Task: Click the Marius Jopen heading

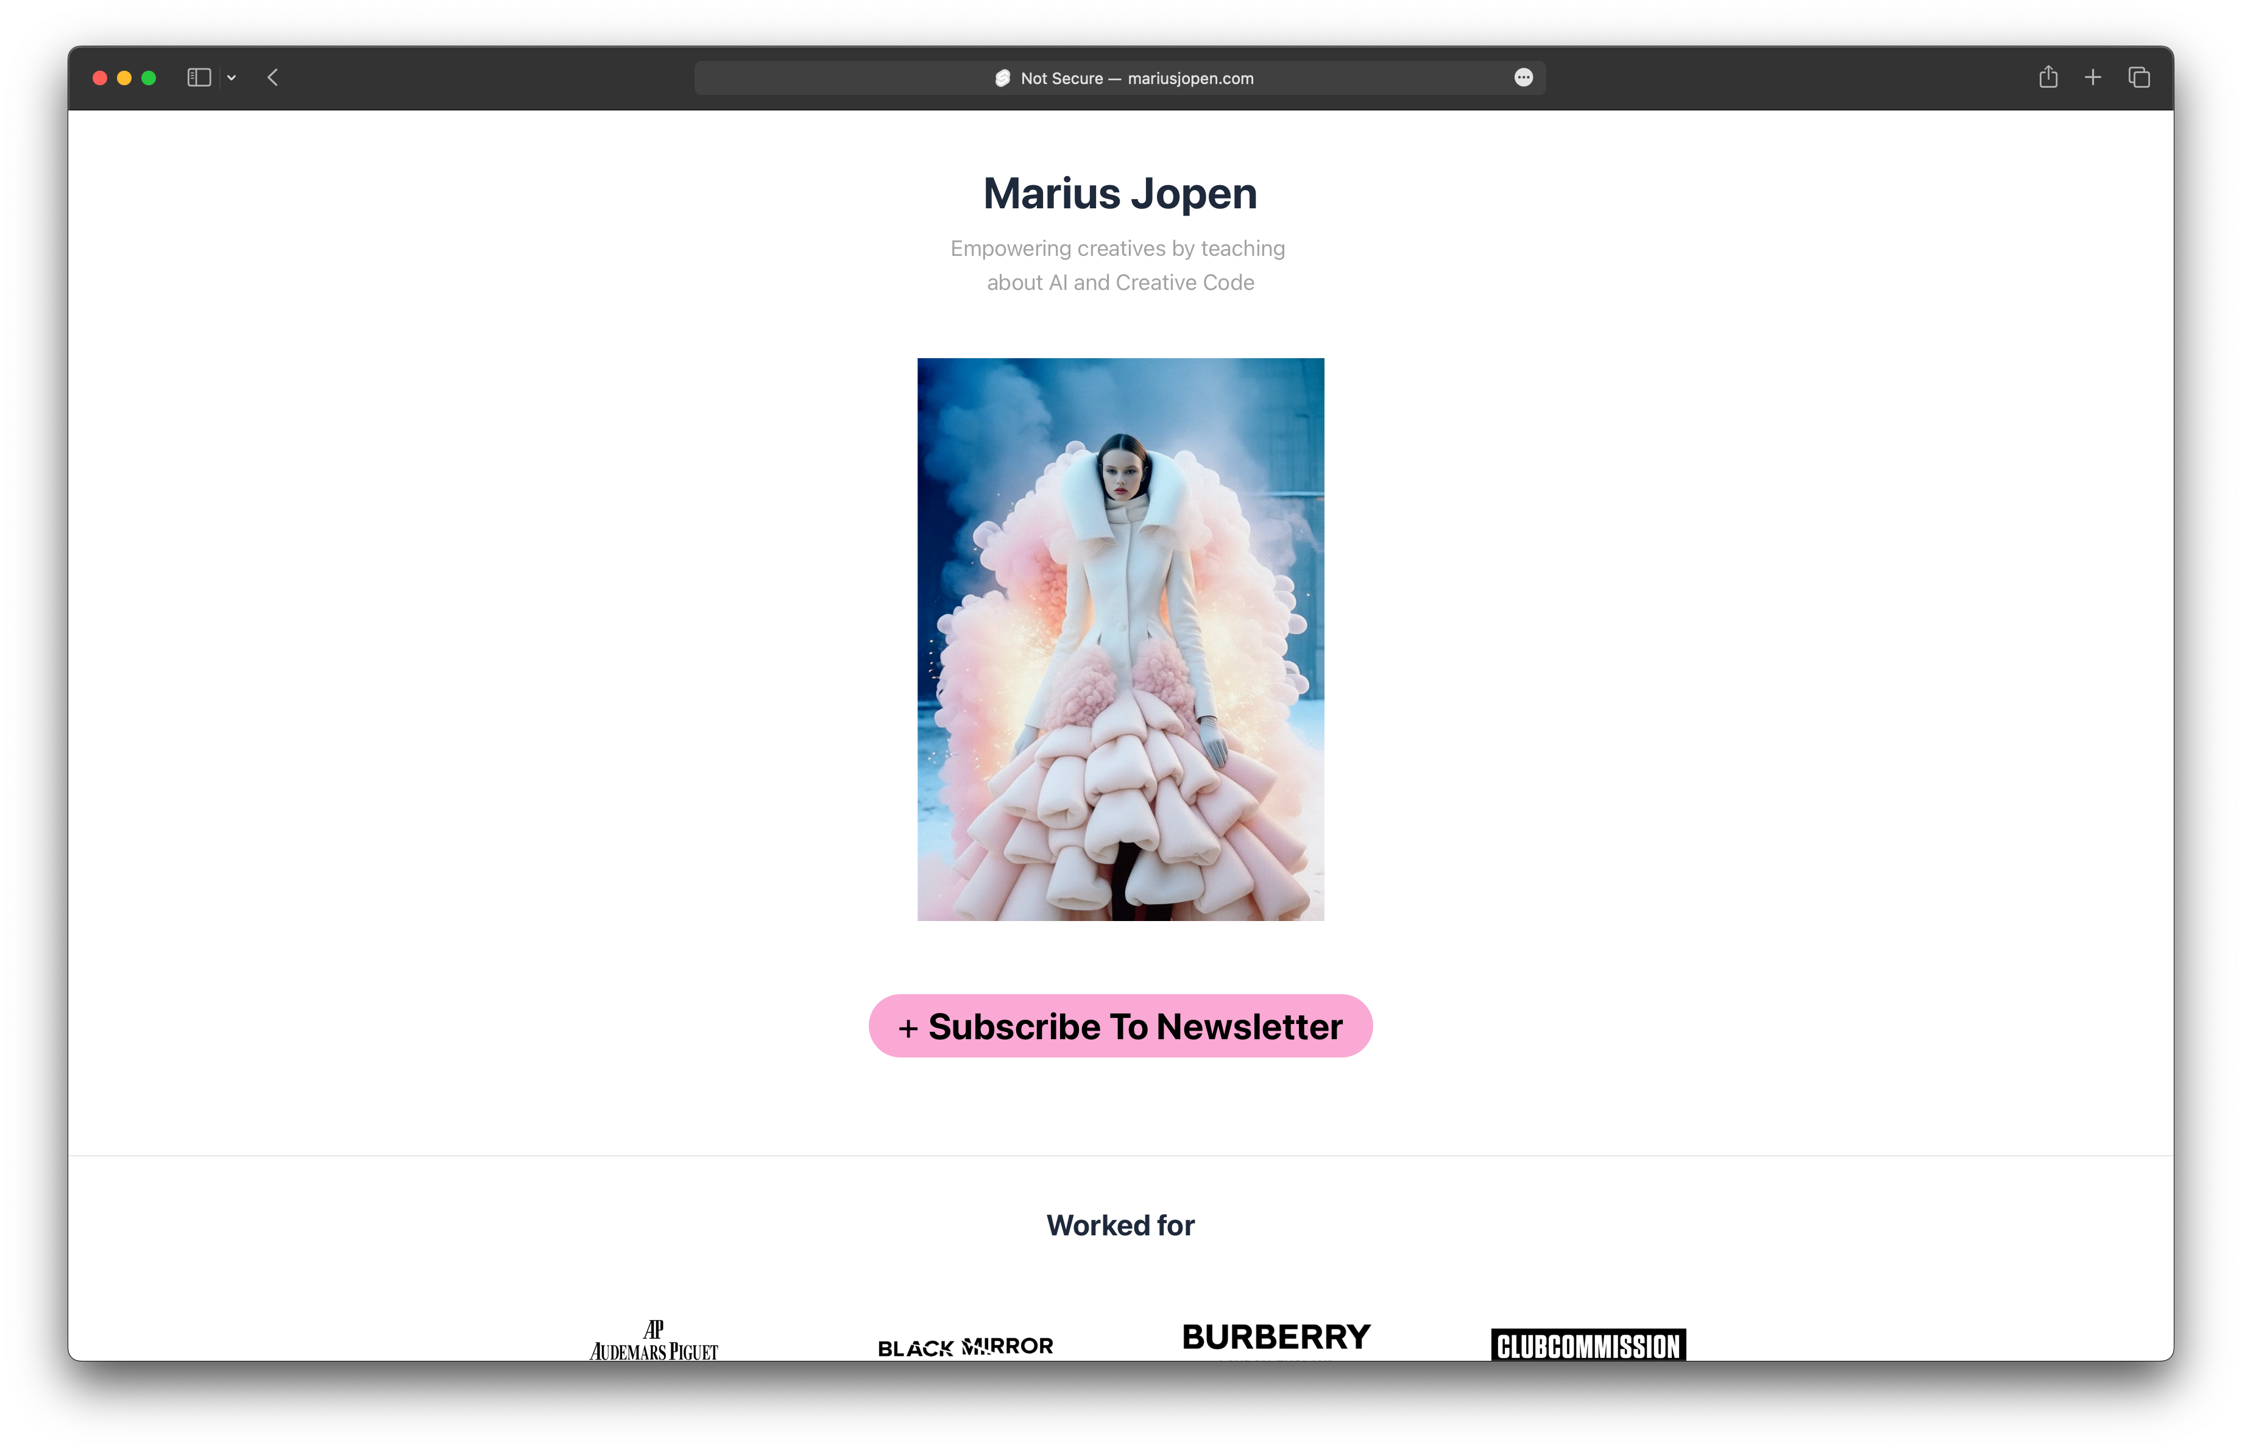Action: tap(1120, 194)
